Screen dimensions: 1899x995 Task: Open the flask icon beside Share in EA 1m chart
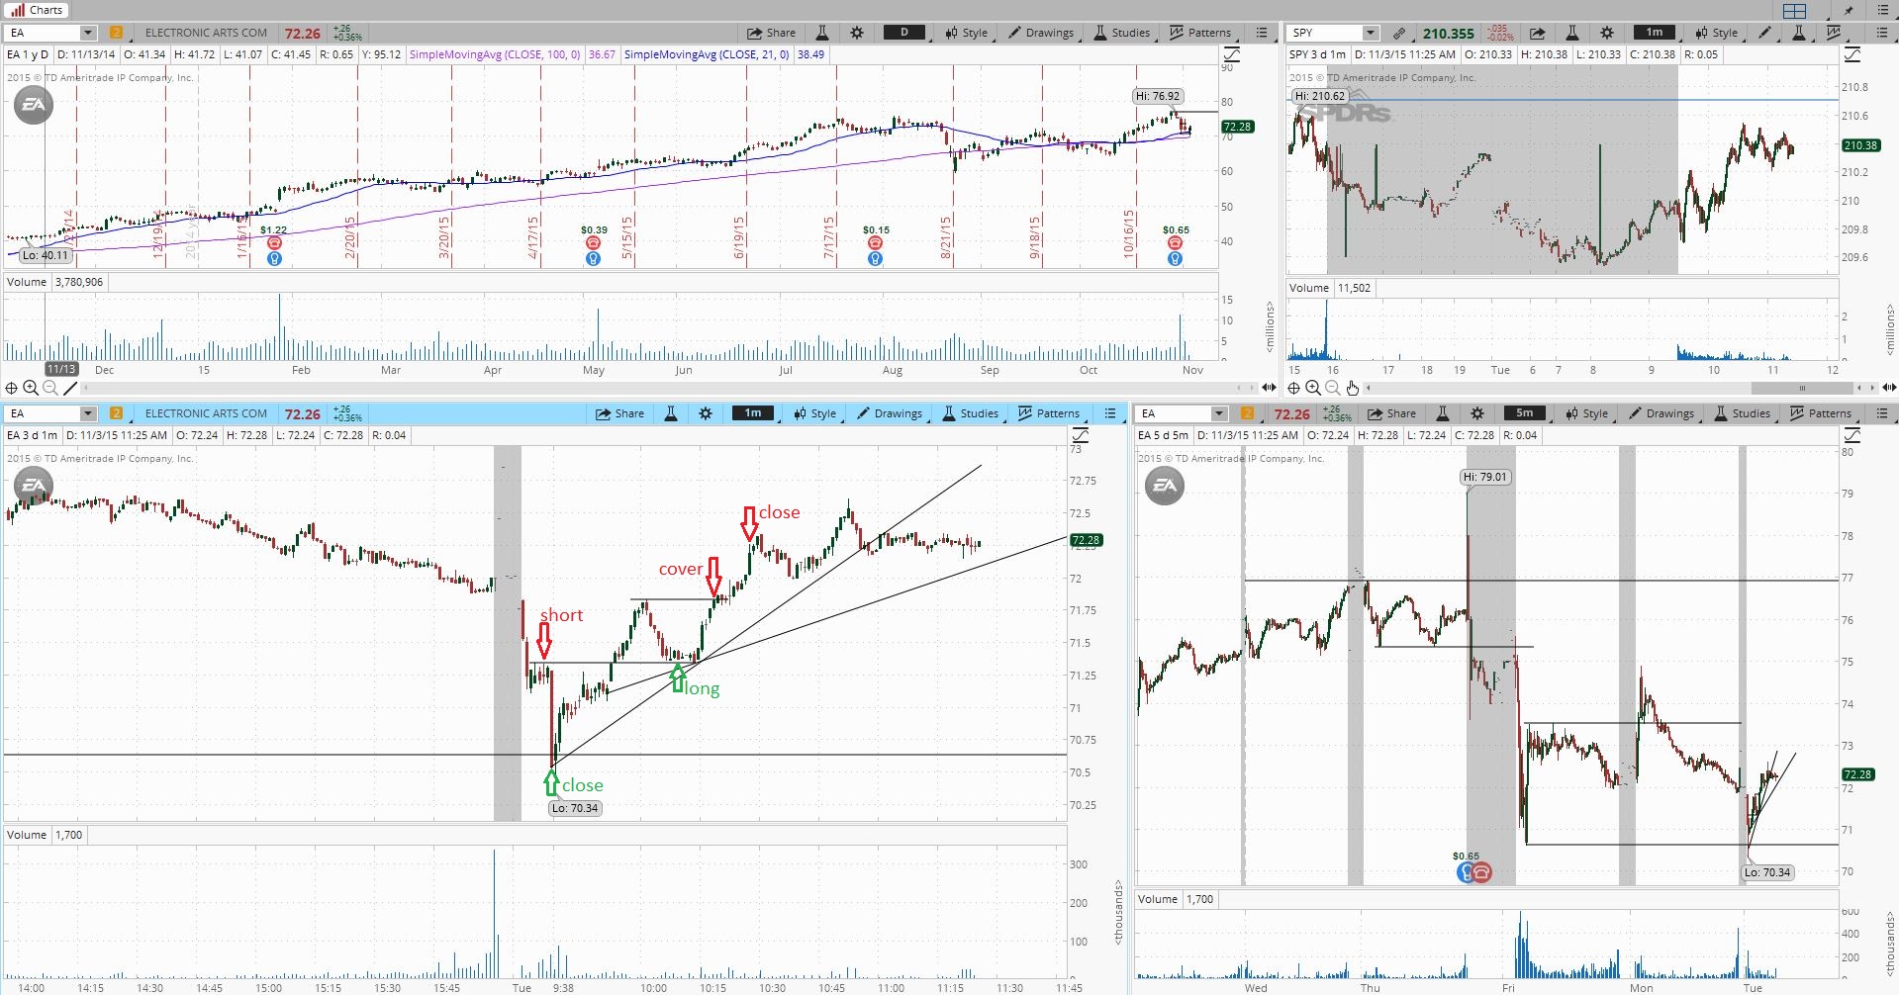click(x=670, y=413)
